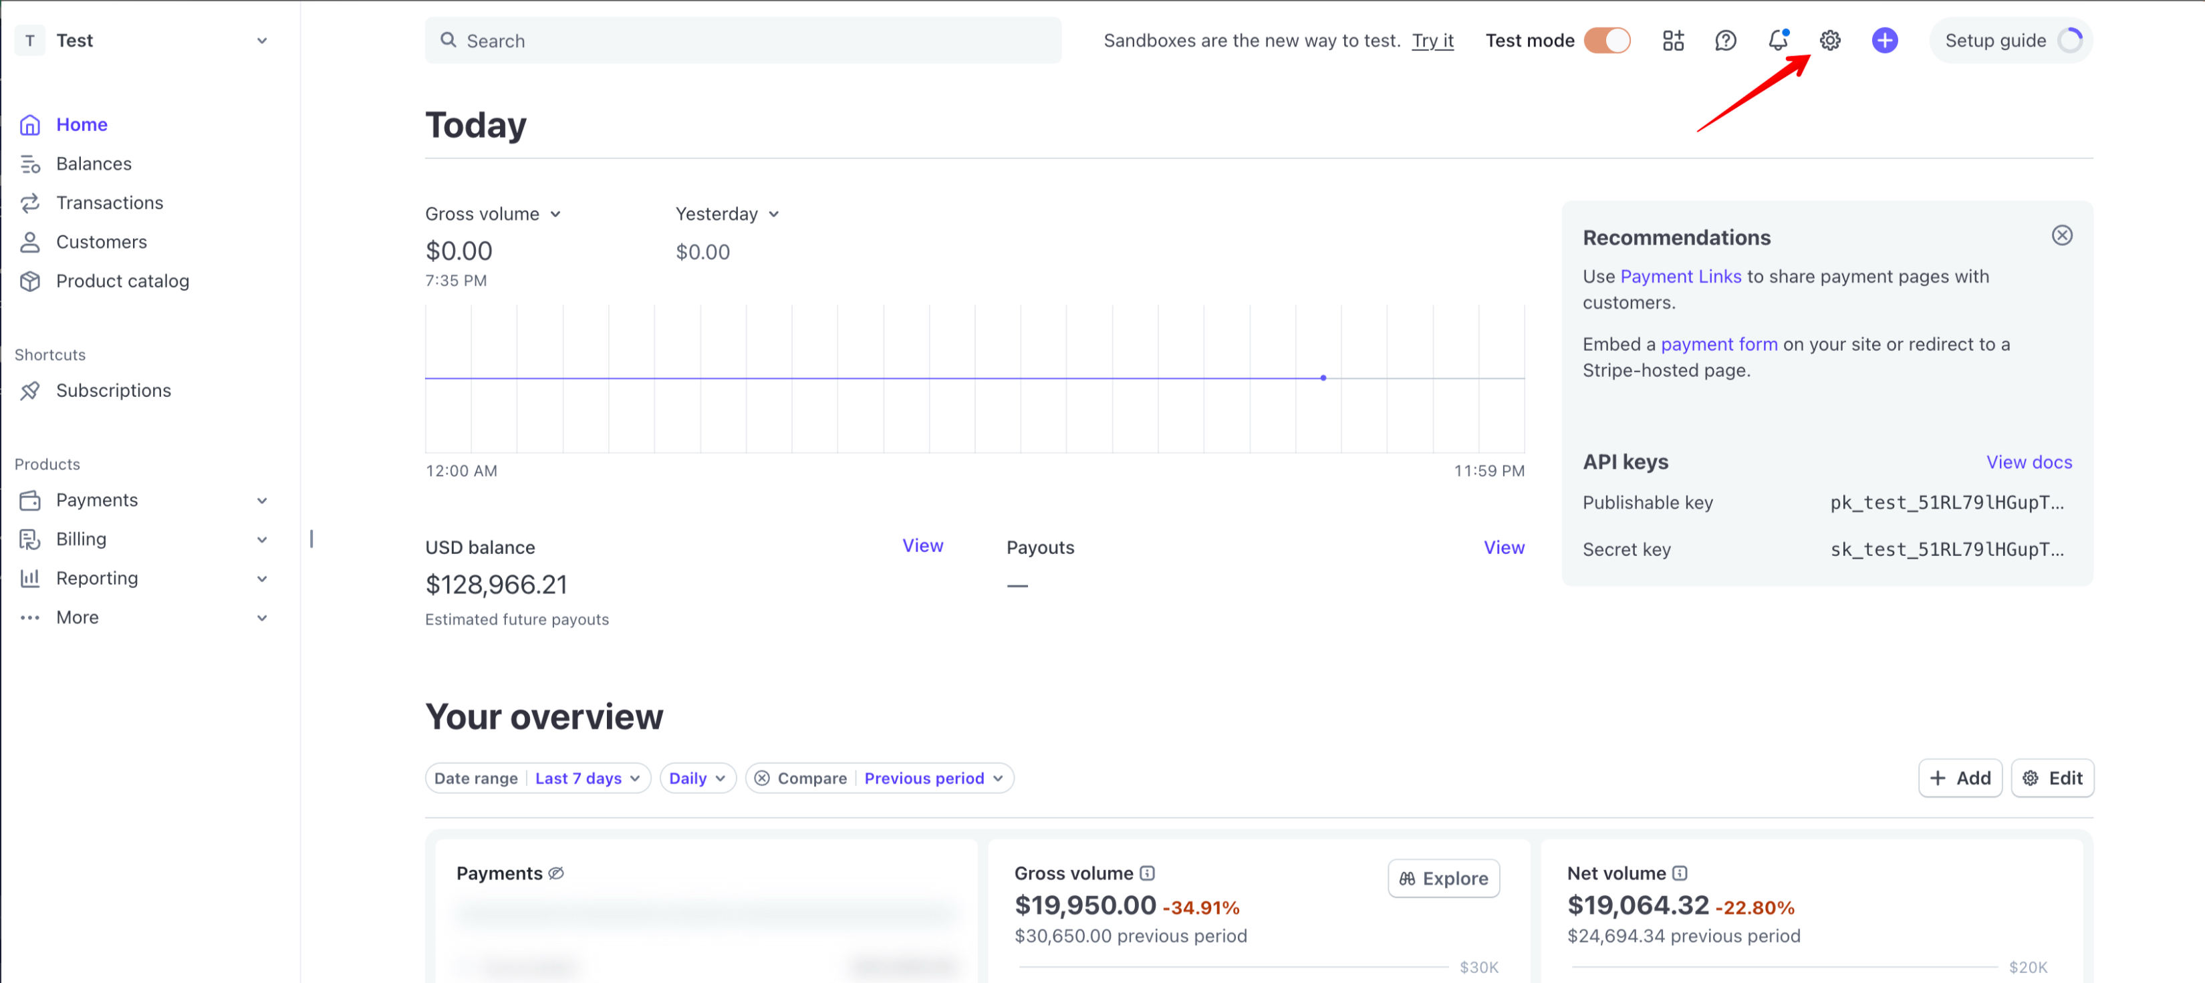
Task: Click the blue plus create button
Action: (x=1884, y=40)
